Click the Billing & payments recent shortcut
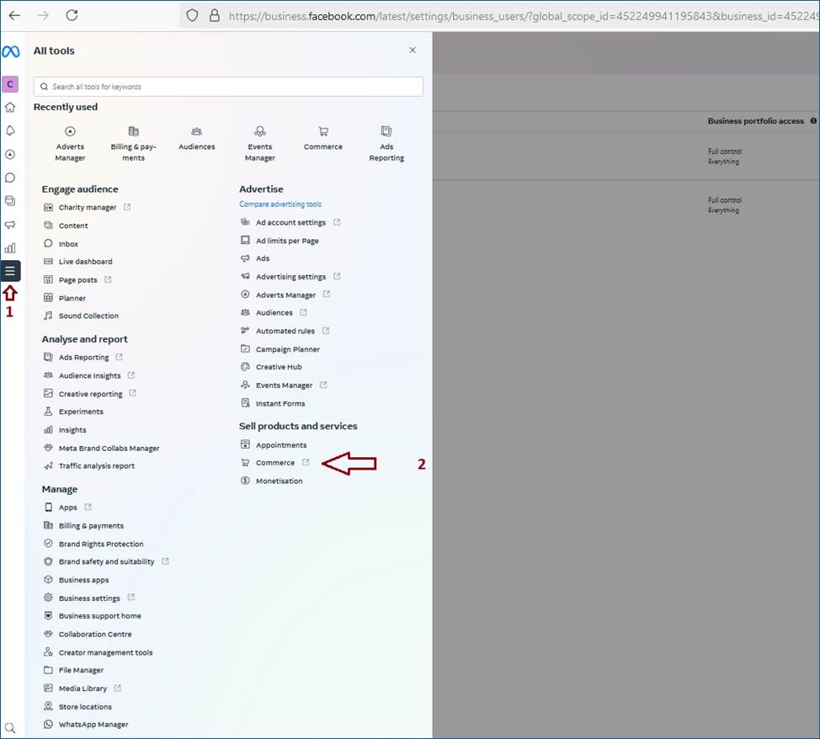The width and height of the screenshot is (820, 739). (x=133, y=143)
